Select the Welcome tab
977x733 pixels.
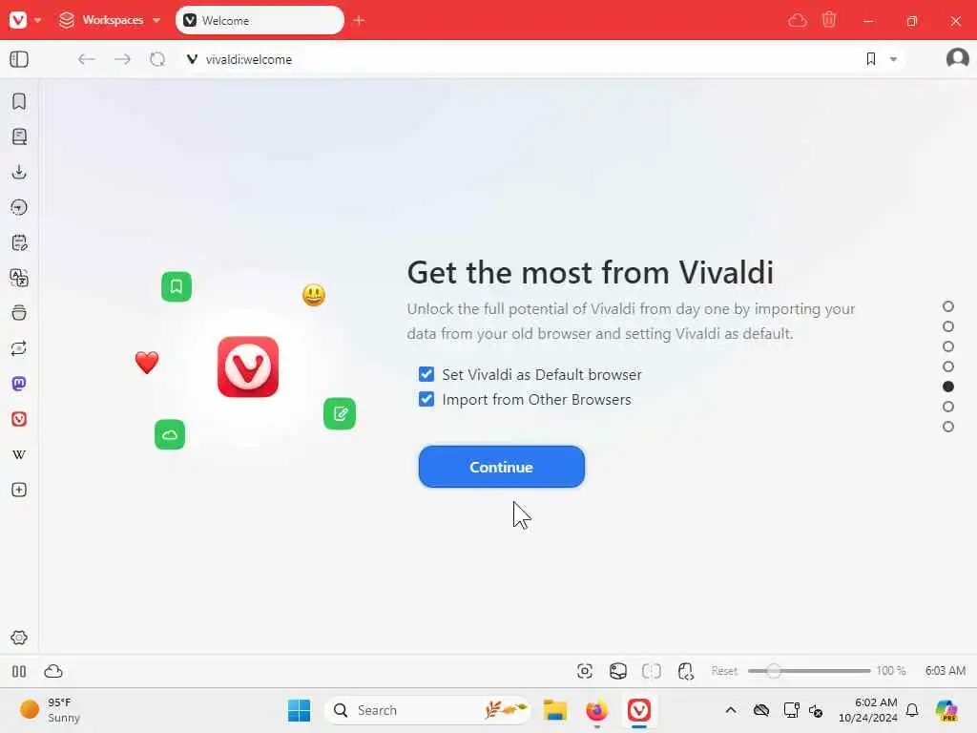coord(260,20)
